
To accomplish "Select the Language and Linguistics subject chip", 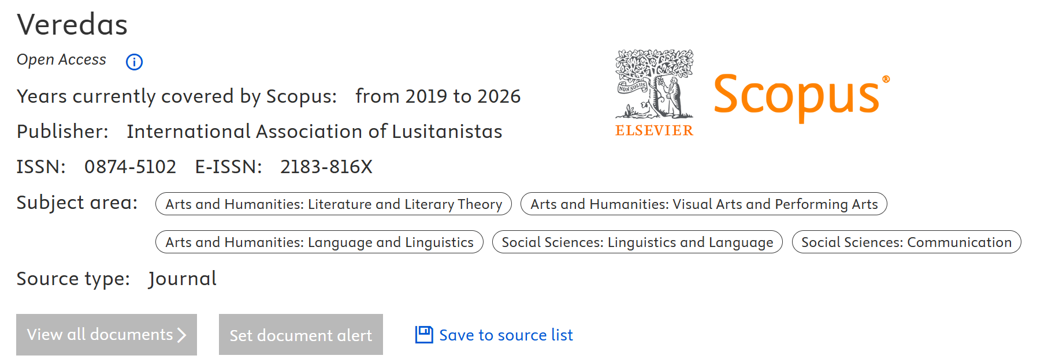I will tap(319, 242).
